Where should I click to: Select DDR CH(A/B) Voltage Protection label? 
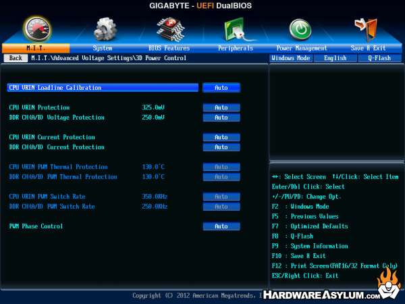coord(57,118)
